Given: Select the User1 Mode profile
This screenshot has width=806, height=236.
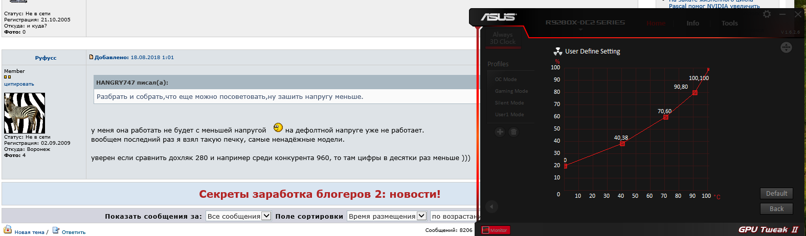Looking at the screenshot, I should pyautogui.click(x=509, y=115).
